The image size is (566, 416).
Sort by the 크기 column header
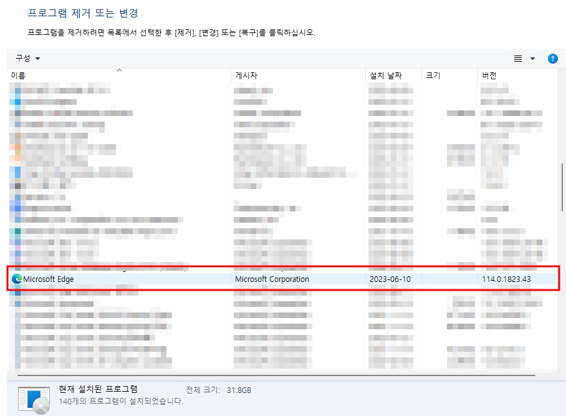coord(449,75)
